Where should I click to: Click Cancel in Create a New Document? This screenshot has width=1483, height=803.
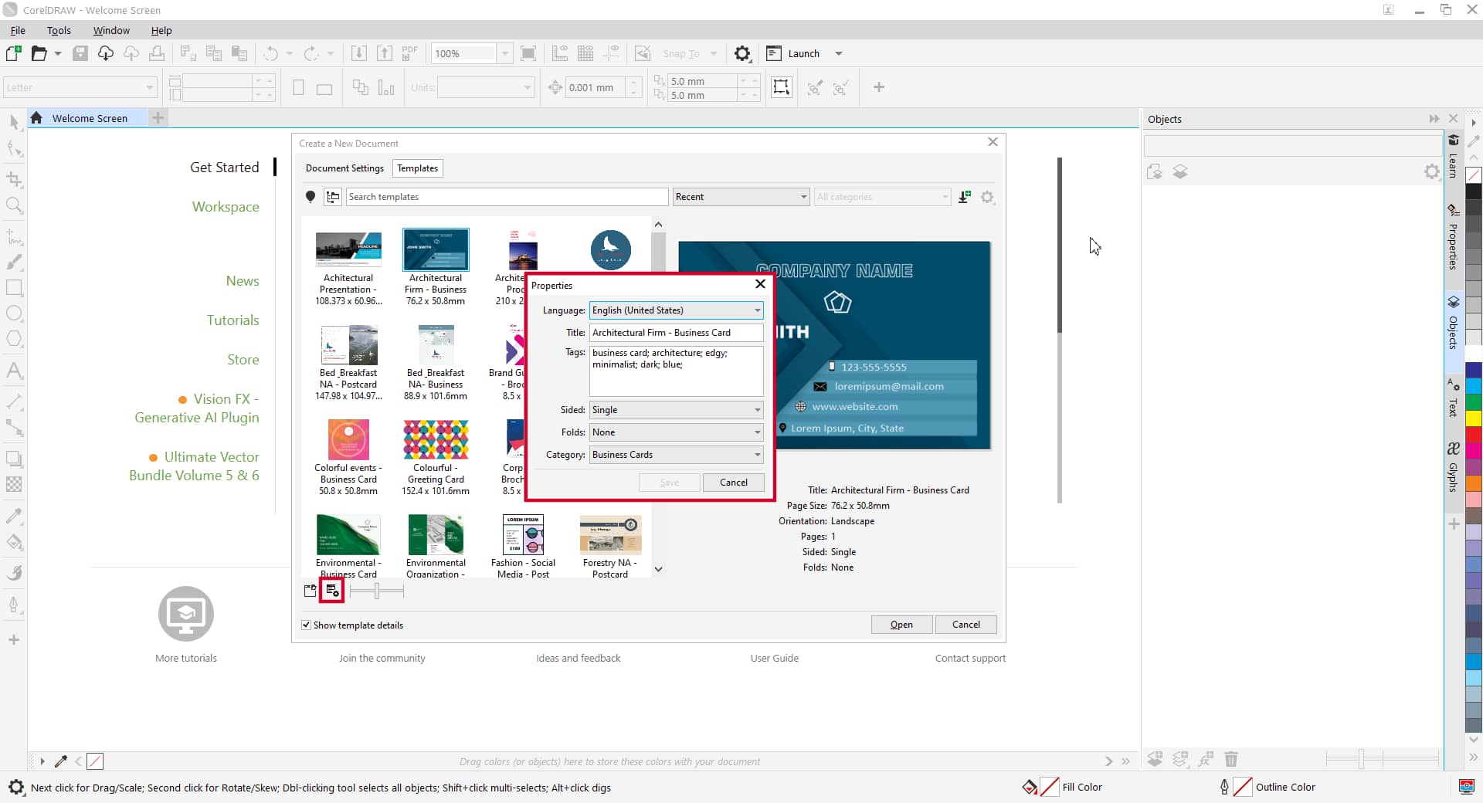click(x=965, y=625)
